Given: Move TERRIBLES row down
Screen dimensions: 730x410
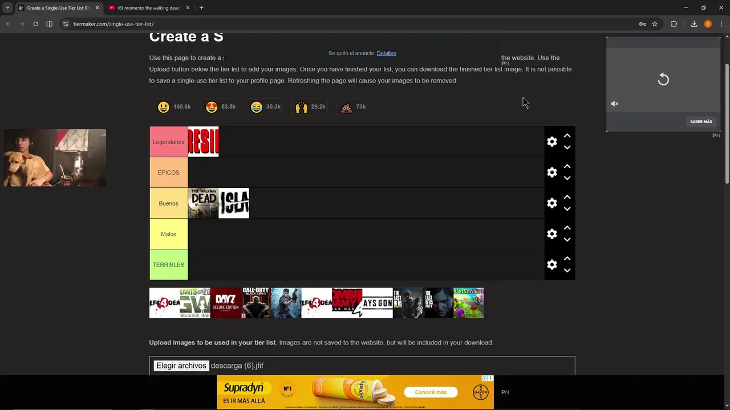Looking at the screenshot, I should click(x=567, y=270).
